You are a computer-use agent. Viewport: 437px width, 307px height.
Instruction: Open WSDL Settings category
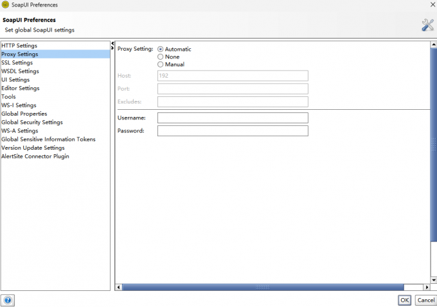coord(55,71)
